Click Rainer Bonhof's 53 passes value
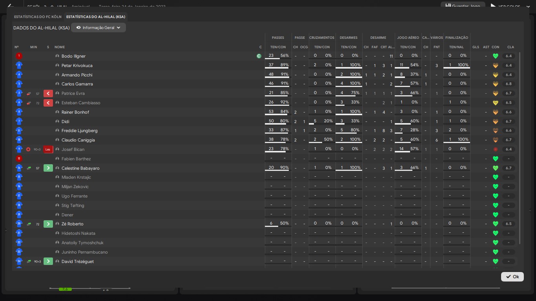 click(271, 112)
